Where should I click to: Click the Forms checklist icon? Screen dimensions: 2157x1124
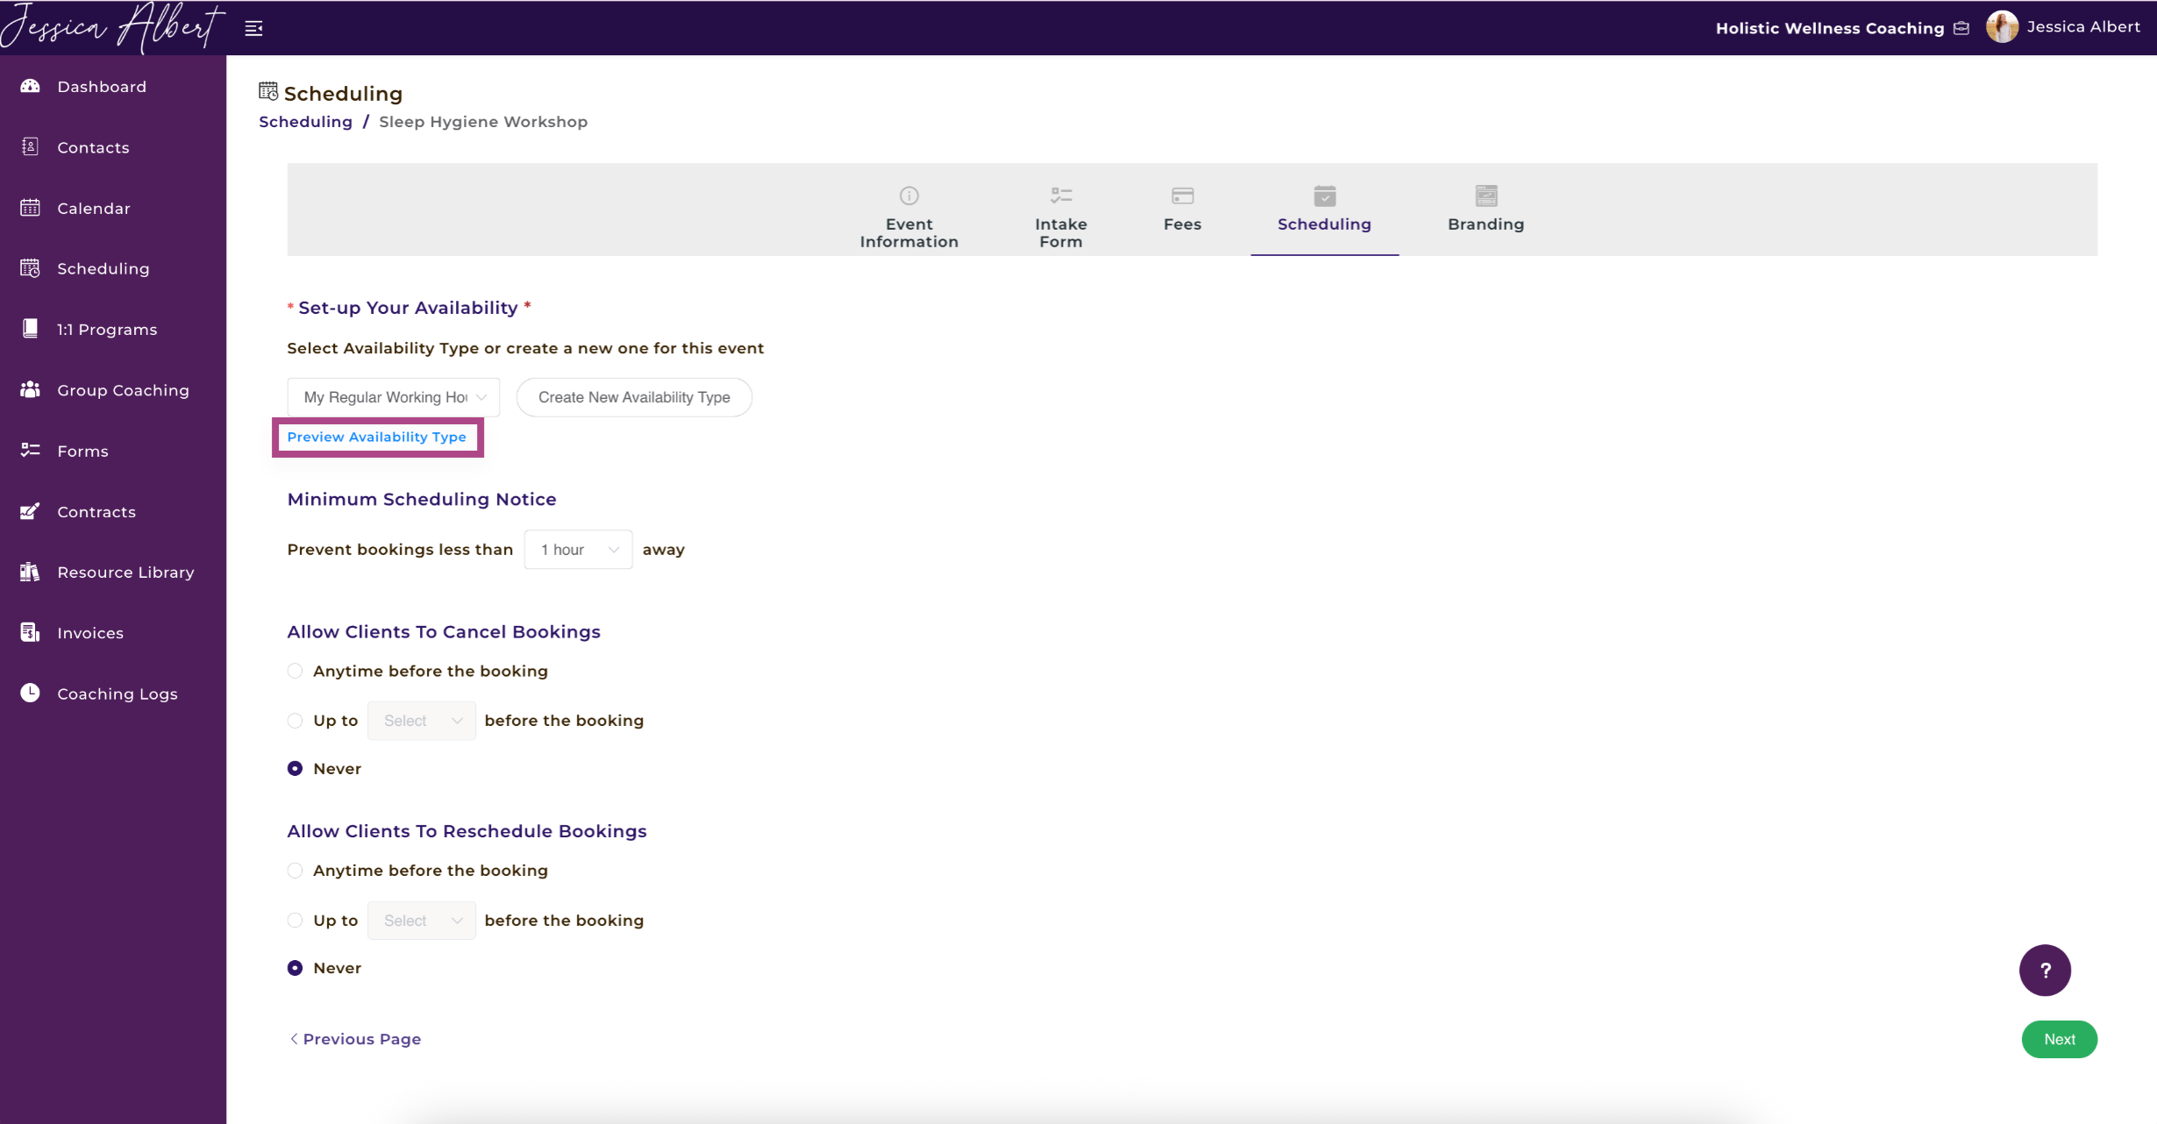(31, 450)
